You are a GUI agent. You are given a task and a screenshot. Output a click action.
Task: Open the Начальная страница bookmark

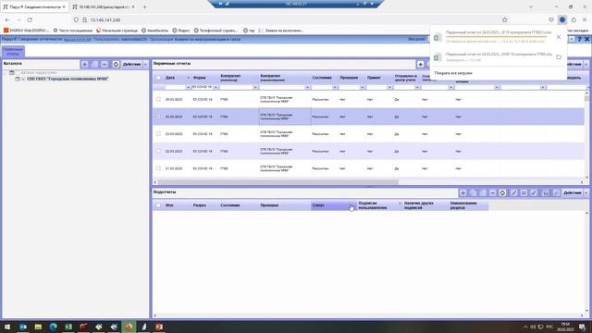[x=117, y=31]
